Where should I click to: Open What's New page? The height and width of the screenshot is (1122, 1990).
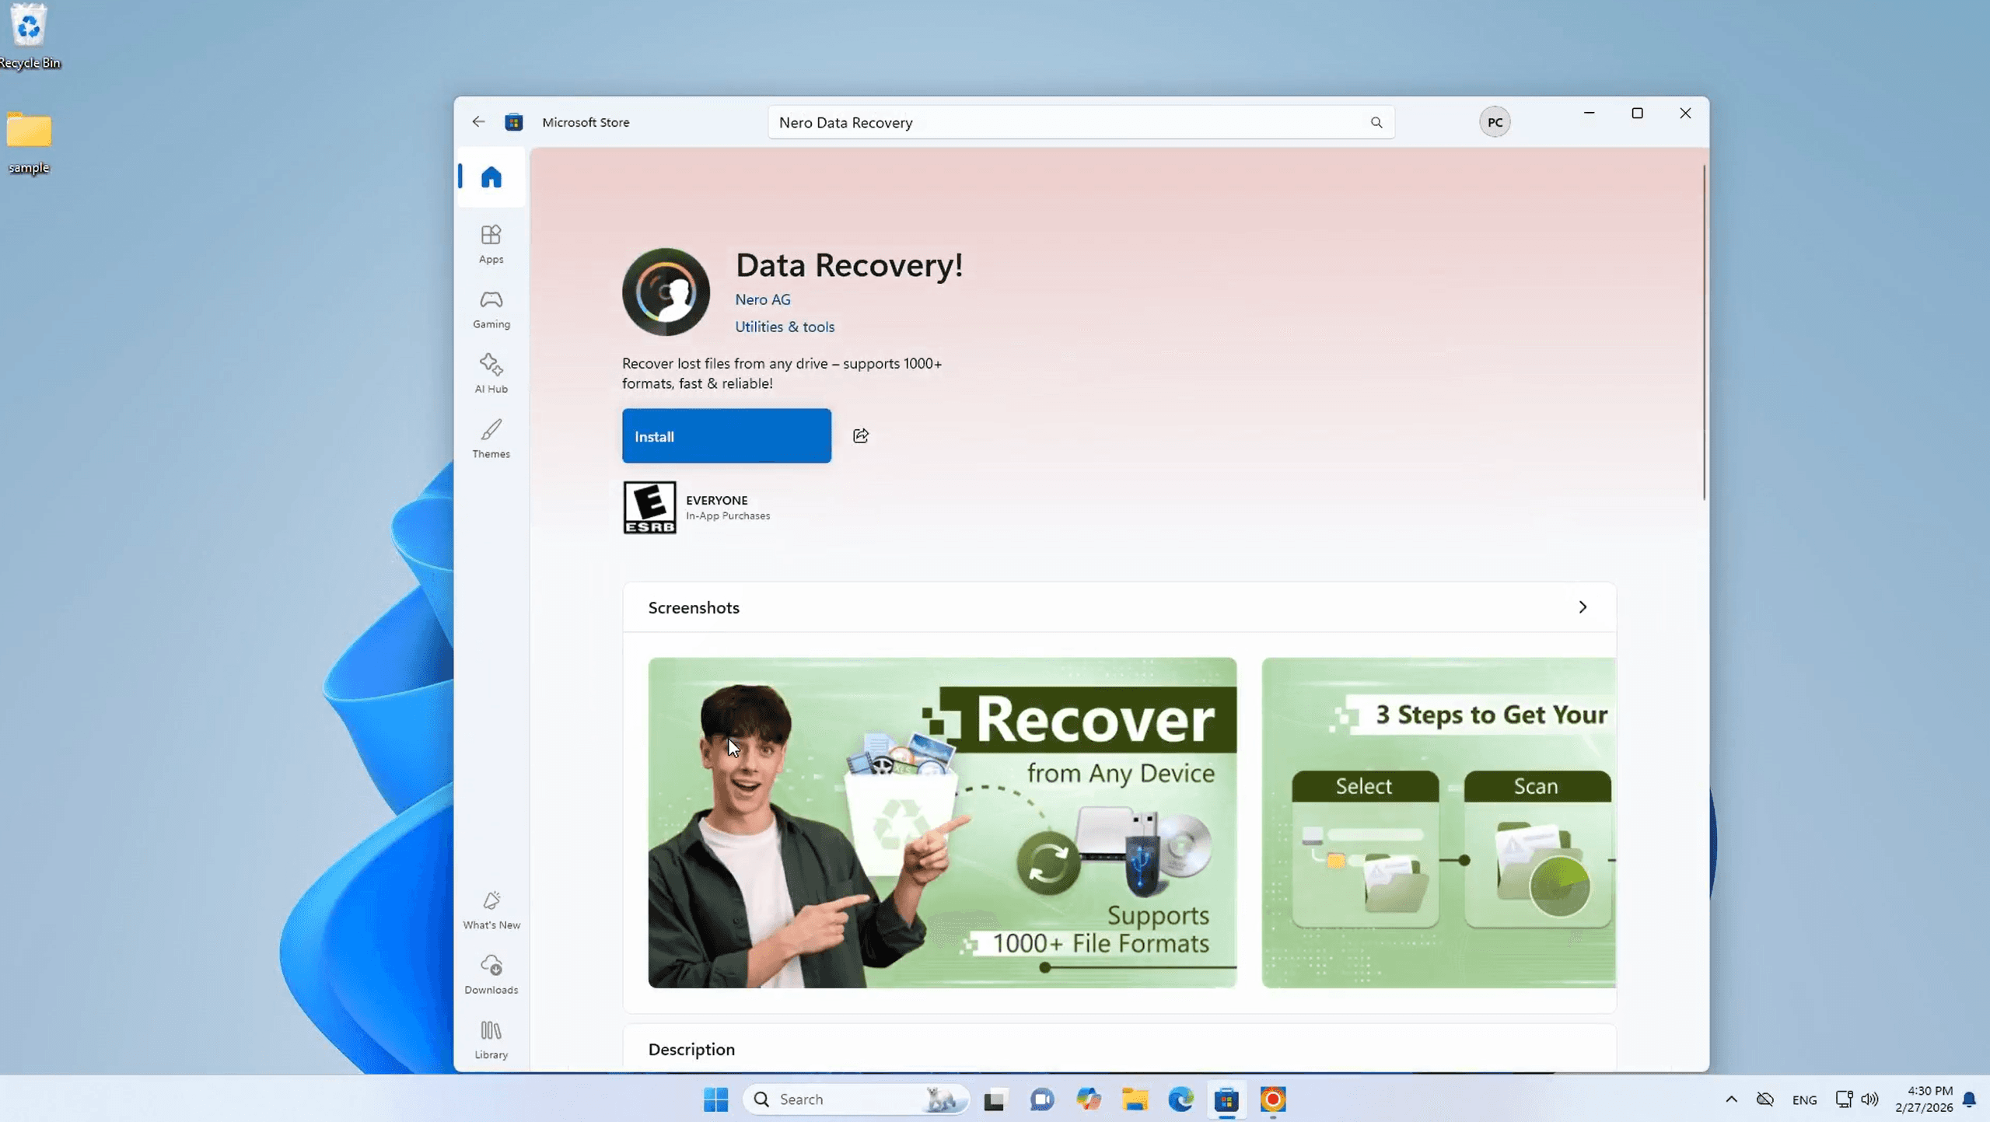click(x=491, y=909)
